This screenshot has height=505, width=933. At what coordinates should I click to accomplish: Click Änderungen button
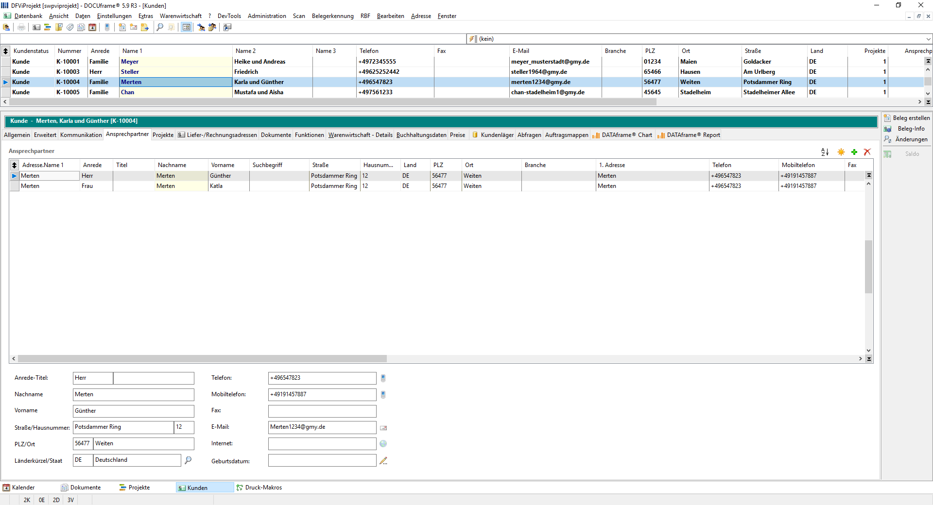pyautogui.click(x=907, y=139)
